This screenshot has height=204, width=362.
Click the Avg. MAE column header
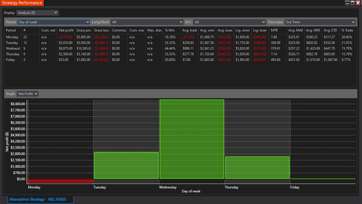pyautogui.click(x=296, y=30)
